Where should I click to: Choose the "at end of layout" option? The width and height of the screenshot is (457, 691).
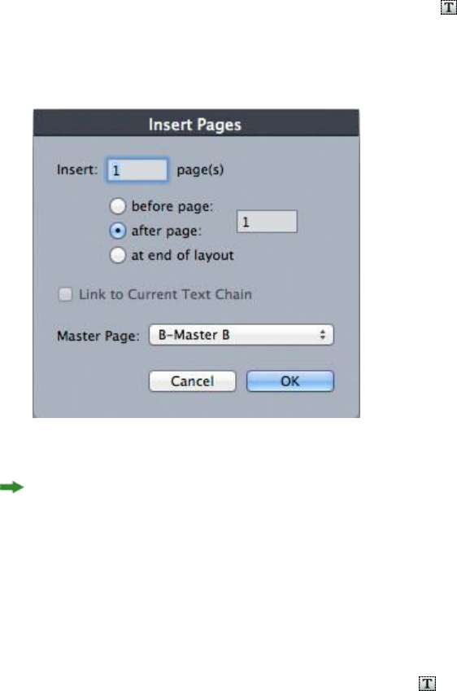[x=117, y=255]
